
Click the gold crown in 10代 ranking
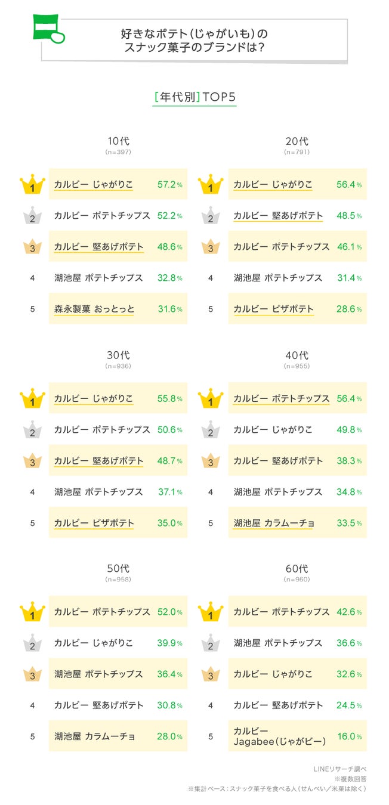32,185
